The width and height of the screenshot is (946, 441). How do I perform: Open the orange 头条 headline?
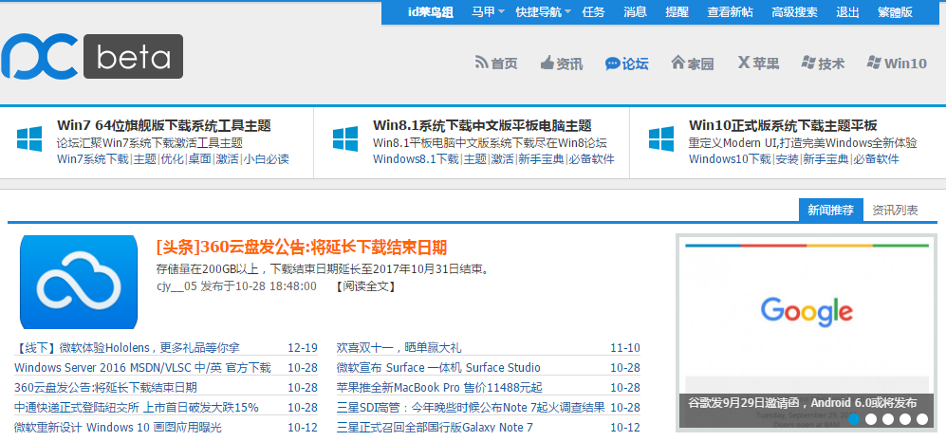[x=302, y=247]
